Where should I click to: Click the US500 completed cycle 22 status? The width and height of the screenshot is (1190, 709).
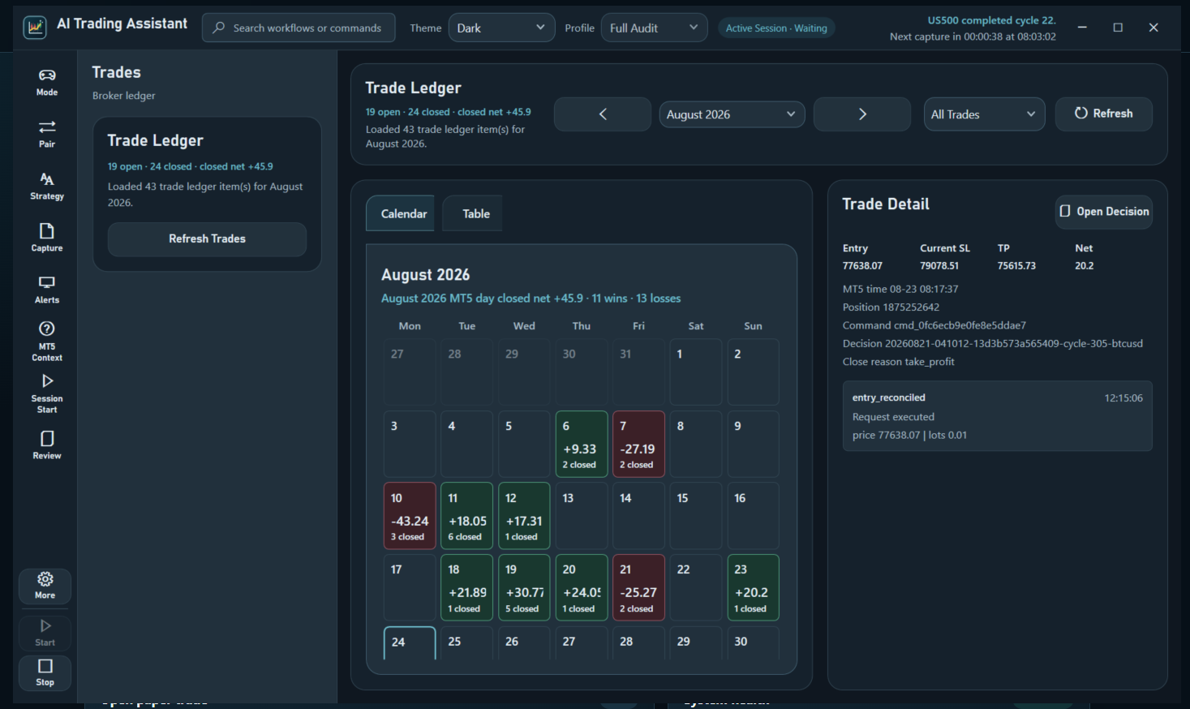(x=991, y=20)
